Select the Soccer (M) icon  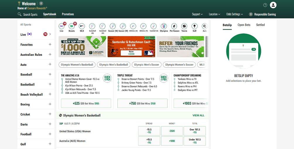(112, 26)
